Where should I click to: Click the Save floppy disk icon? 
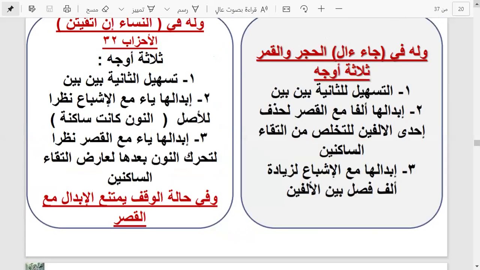point(49,9)
